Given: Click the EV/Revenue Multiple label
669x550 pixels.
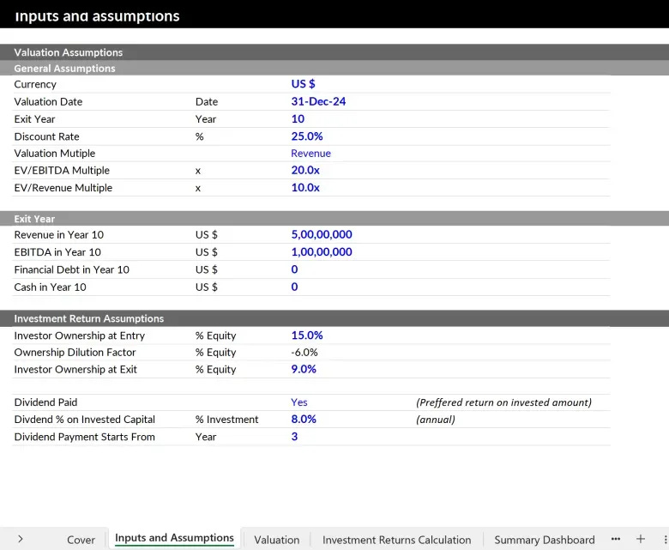Looking at the screenshot, I should tap(63, 188).
